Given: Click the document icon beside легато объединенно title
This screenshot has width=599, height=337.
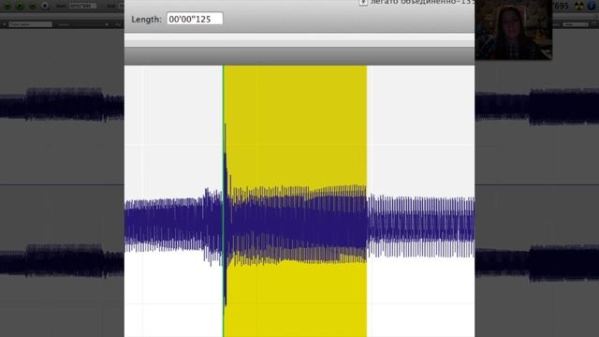Looking at the screenshot, I should click(x=363, y=2).
